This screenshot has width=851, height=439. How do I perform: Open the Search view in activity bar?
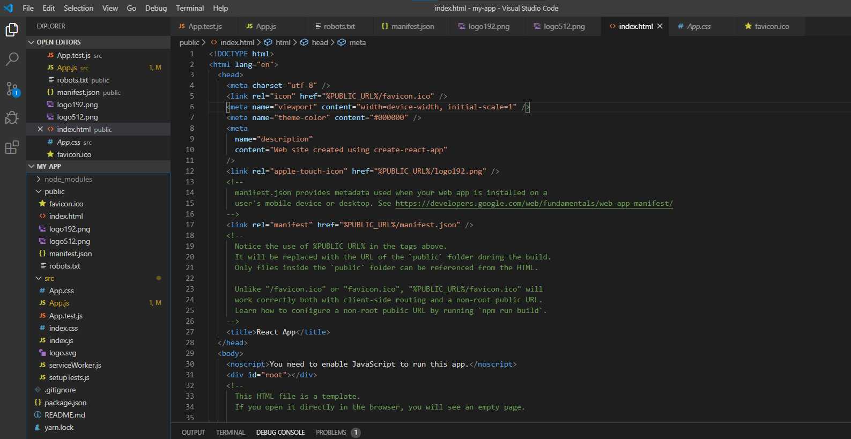point(12,59)
